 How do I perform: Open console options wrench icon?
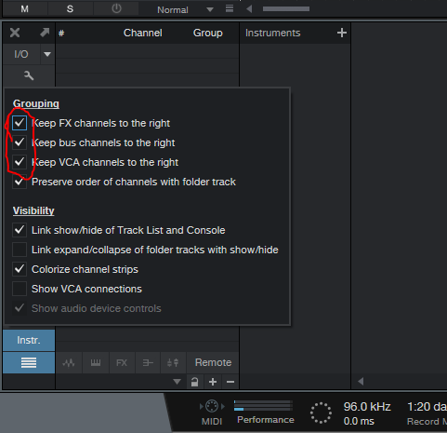coord(29,75)
